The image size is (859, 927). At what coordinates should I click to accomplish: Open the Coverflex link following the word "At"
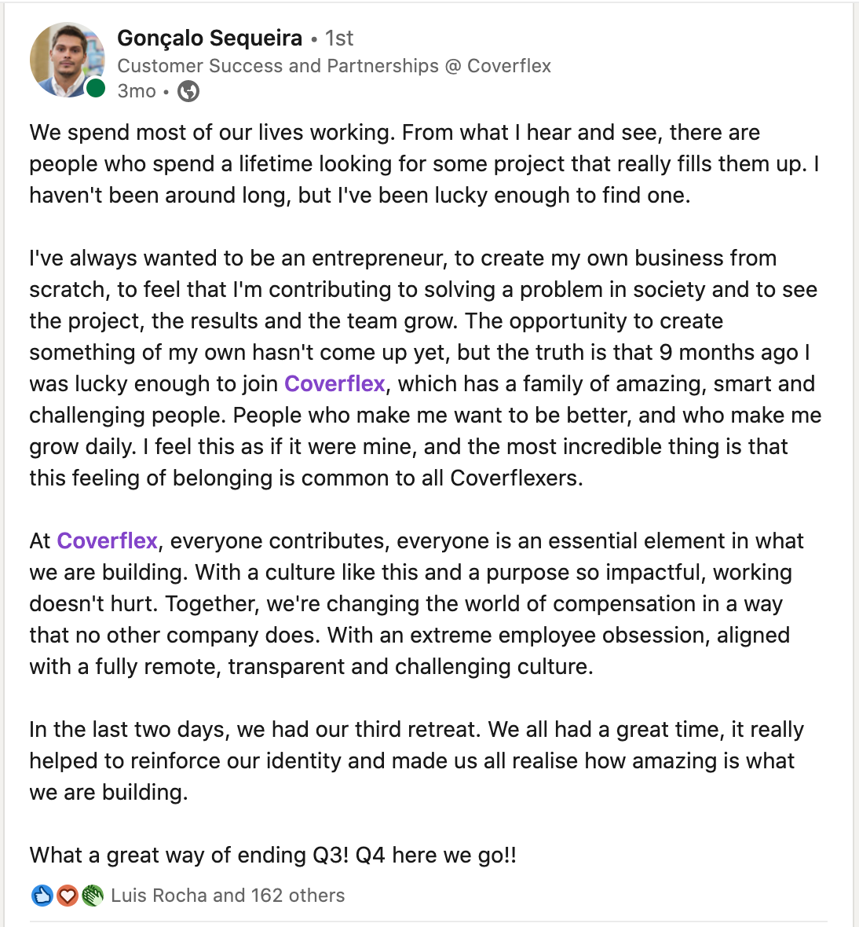[107, 541]
